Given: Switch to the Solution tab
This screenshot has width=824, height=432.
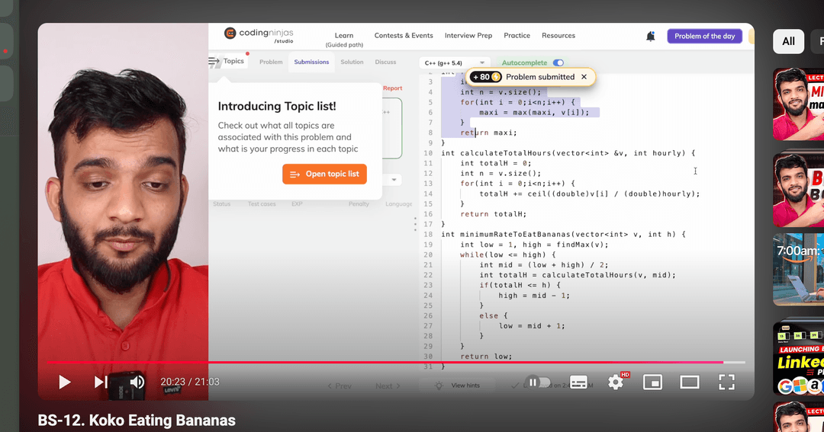Looking at the screenshot, I should click(352, 62).
